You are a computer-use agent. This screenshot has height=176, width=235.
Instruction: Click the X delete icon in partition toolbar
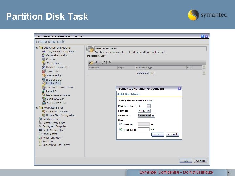[110, 62]
